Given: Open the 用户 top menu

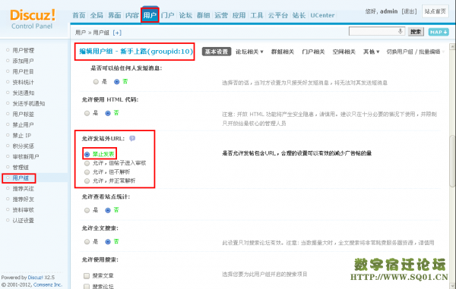Looking at the screenshot, I should pyautogui.click(x=150, y=15).
